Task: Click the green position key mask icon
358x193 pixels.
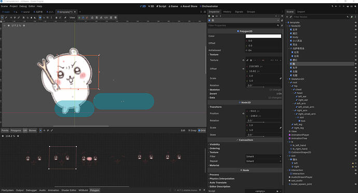Action: coord(79,18)
